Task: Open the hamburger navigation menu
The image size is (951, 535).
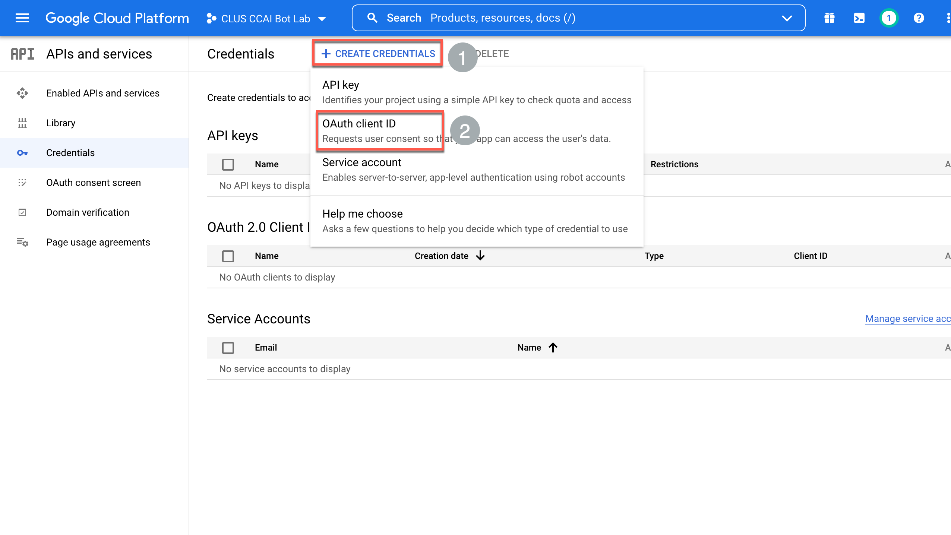Action: [x=22, y=18]
